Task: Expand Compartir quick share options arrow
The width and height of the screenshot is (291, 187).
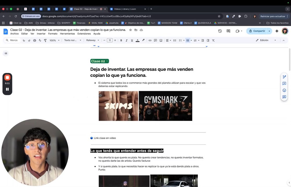Action: (x=269, y=31)
